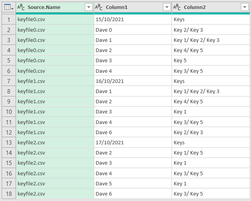This screenshot has width=251, height=201.
Task: Open the table options menu icon
Action: pyautogui.click(x=9, y=7)
